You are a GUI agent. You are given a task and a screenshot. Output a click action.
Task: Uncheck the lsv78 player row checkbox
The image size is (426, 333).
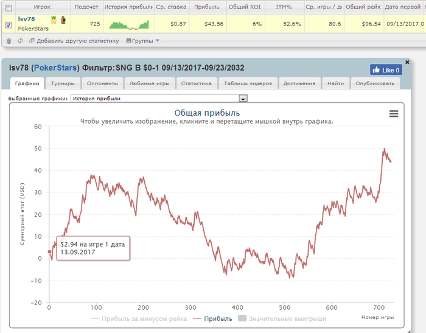pos(9,25)
